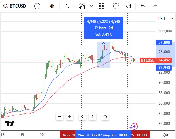The image size is (176, 139).
Task: Click the lightning bolt sparkle icon
Action: point(134,127)
